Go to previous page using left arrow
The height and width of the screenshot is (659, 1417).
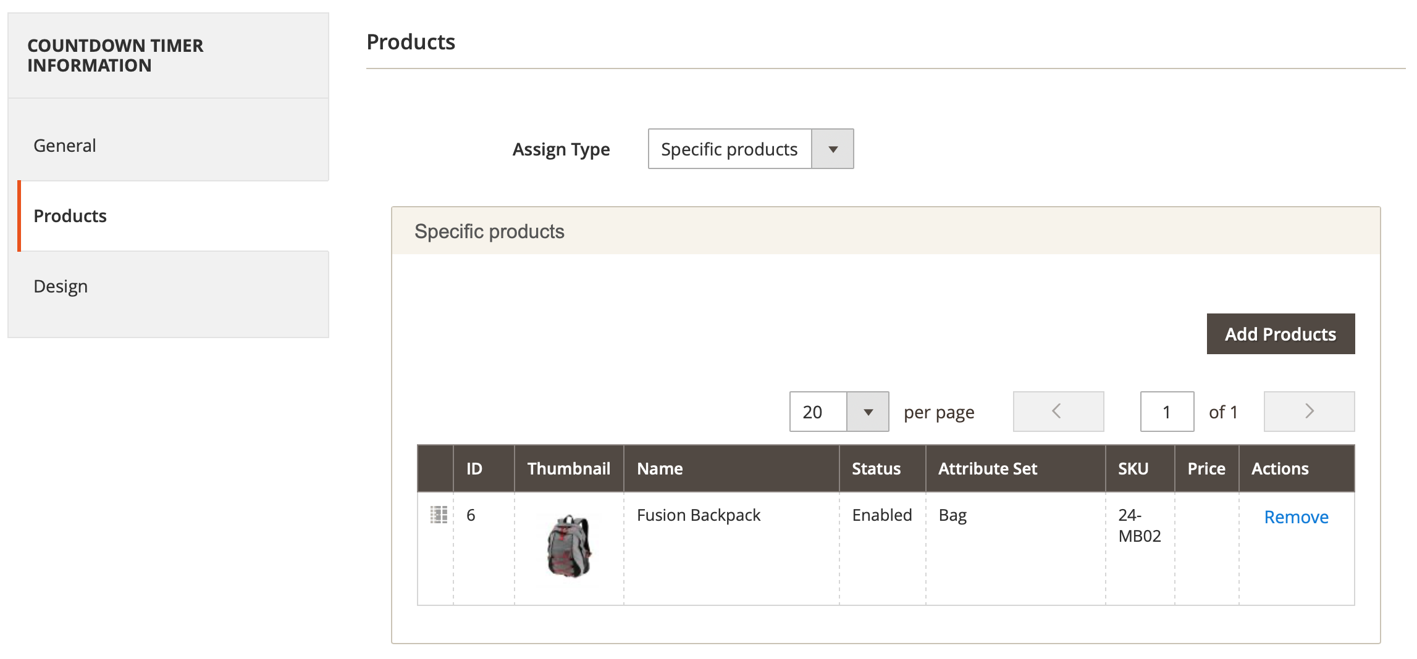pyautogui.click(x=1058, y=412)
